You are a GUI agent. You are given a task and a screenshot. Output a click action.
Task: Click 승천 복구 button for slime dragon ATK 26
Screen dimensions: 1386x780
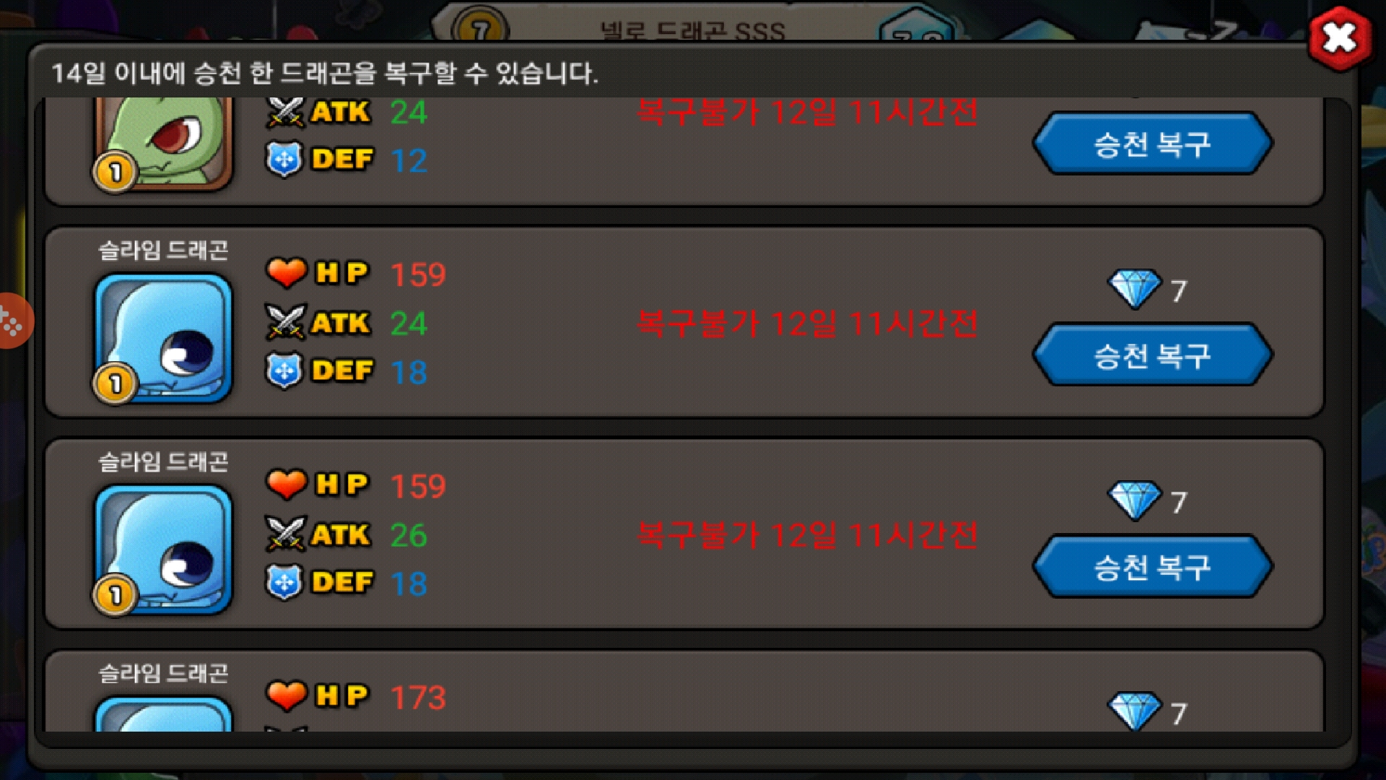(x=1152, y=566)
